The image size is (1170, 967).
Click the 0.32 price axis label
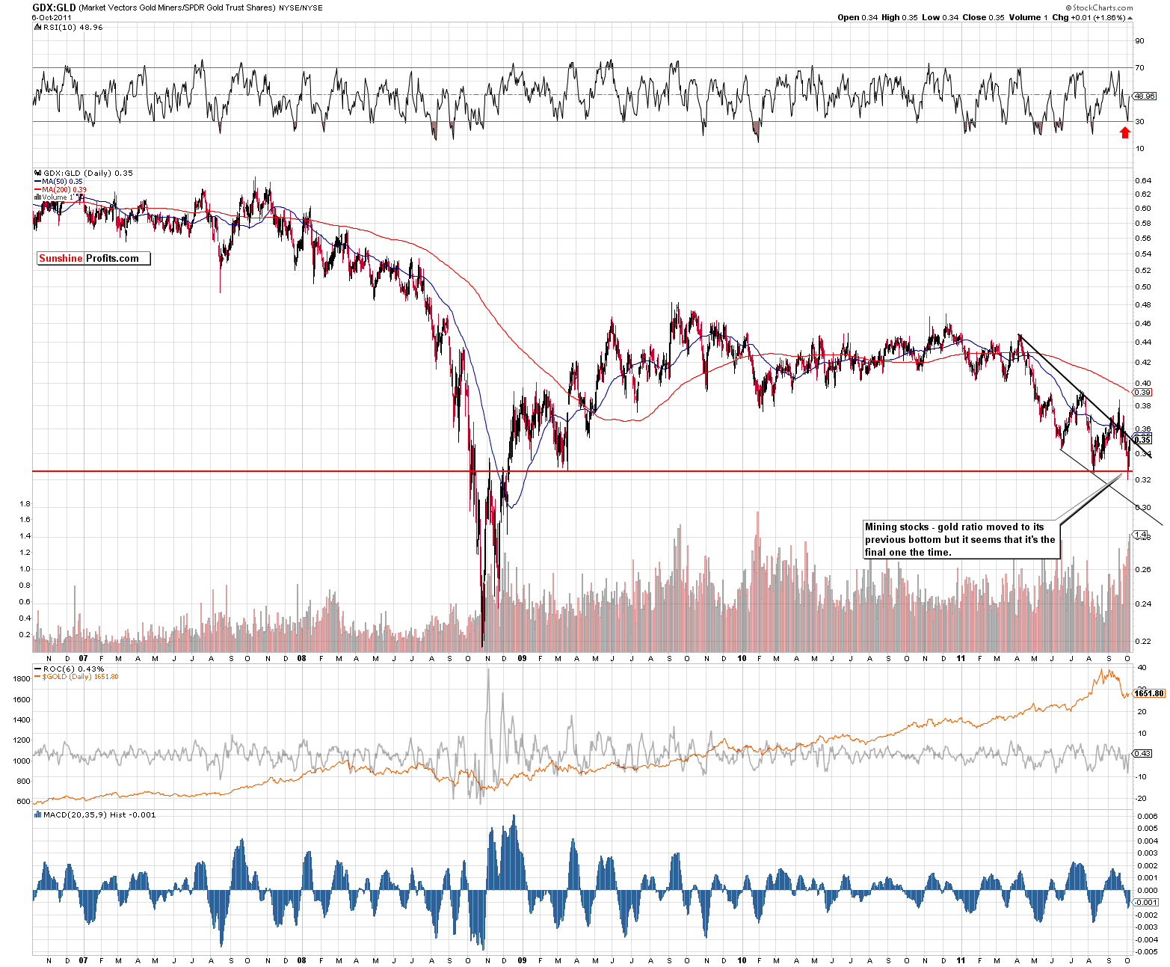[x=1143, y=479]
